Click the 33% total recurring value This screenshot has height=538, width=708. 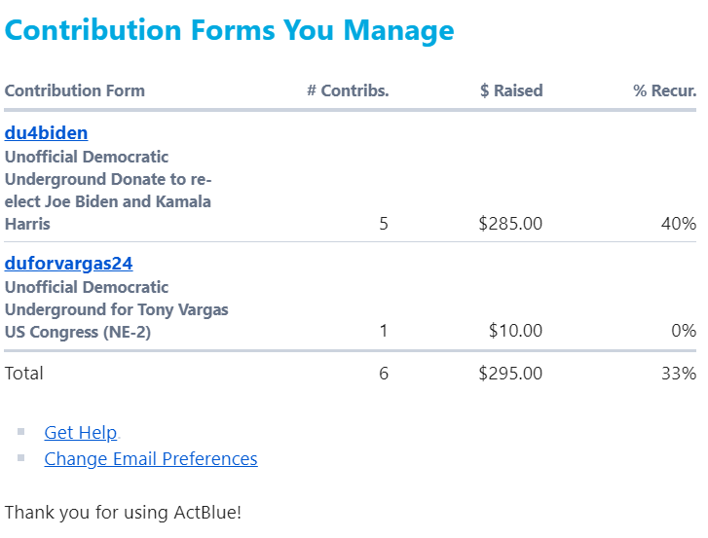click(678, 374)
